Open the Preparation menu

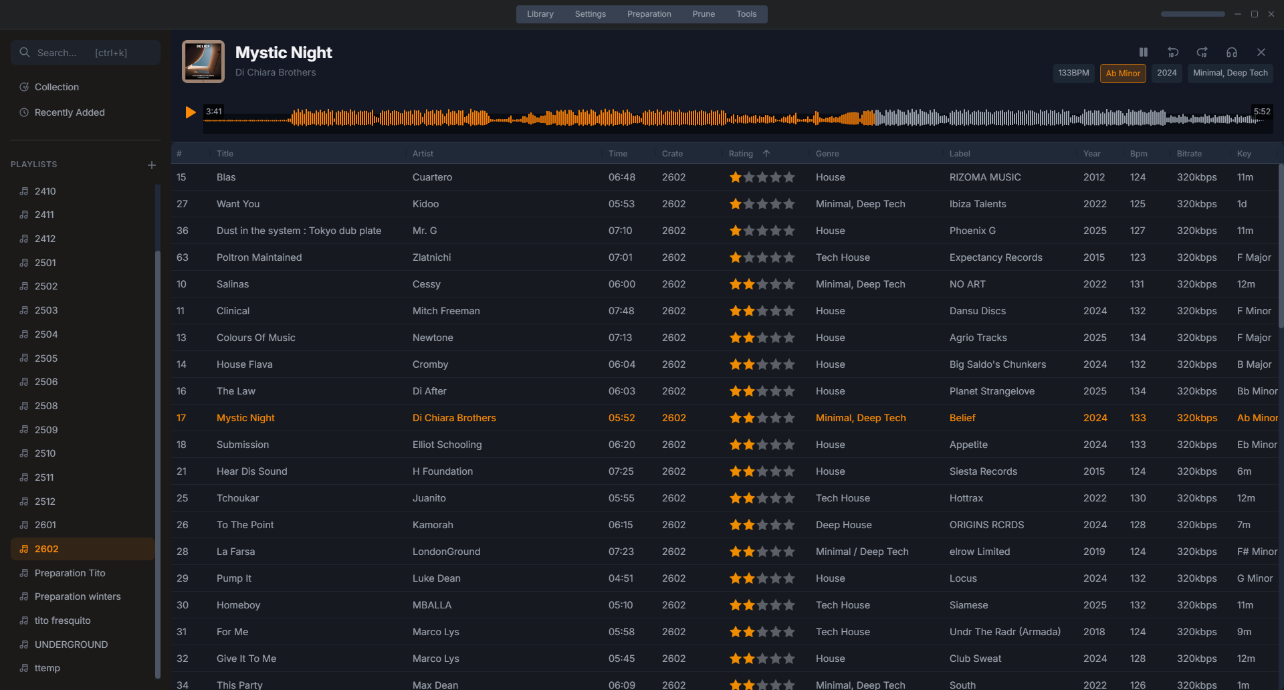pyautogui.click(x=649, y=13)
